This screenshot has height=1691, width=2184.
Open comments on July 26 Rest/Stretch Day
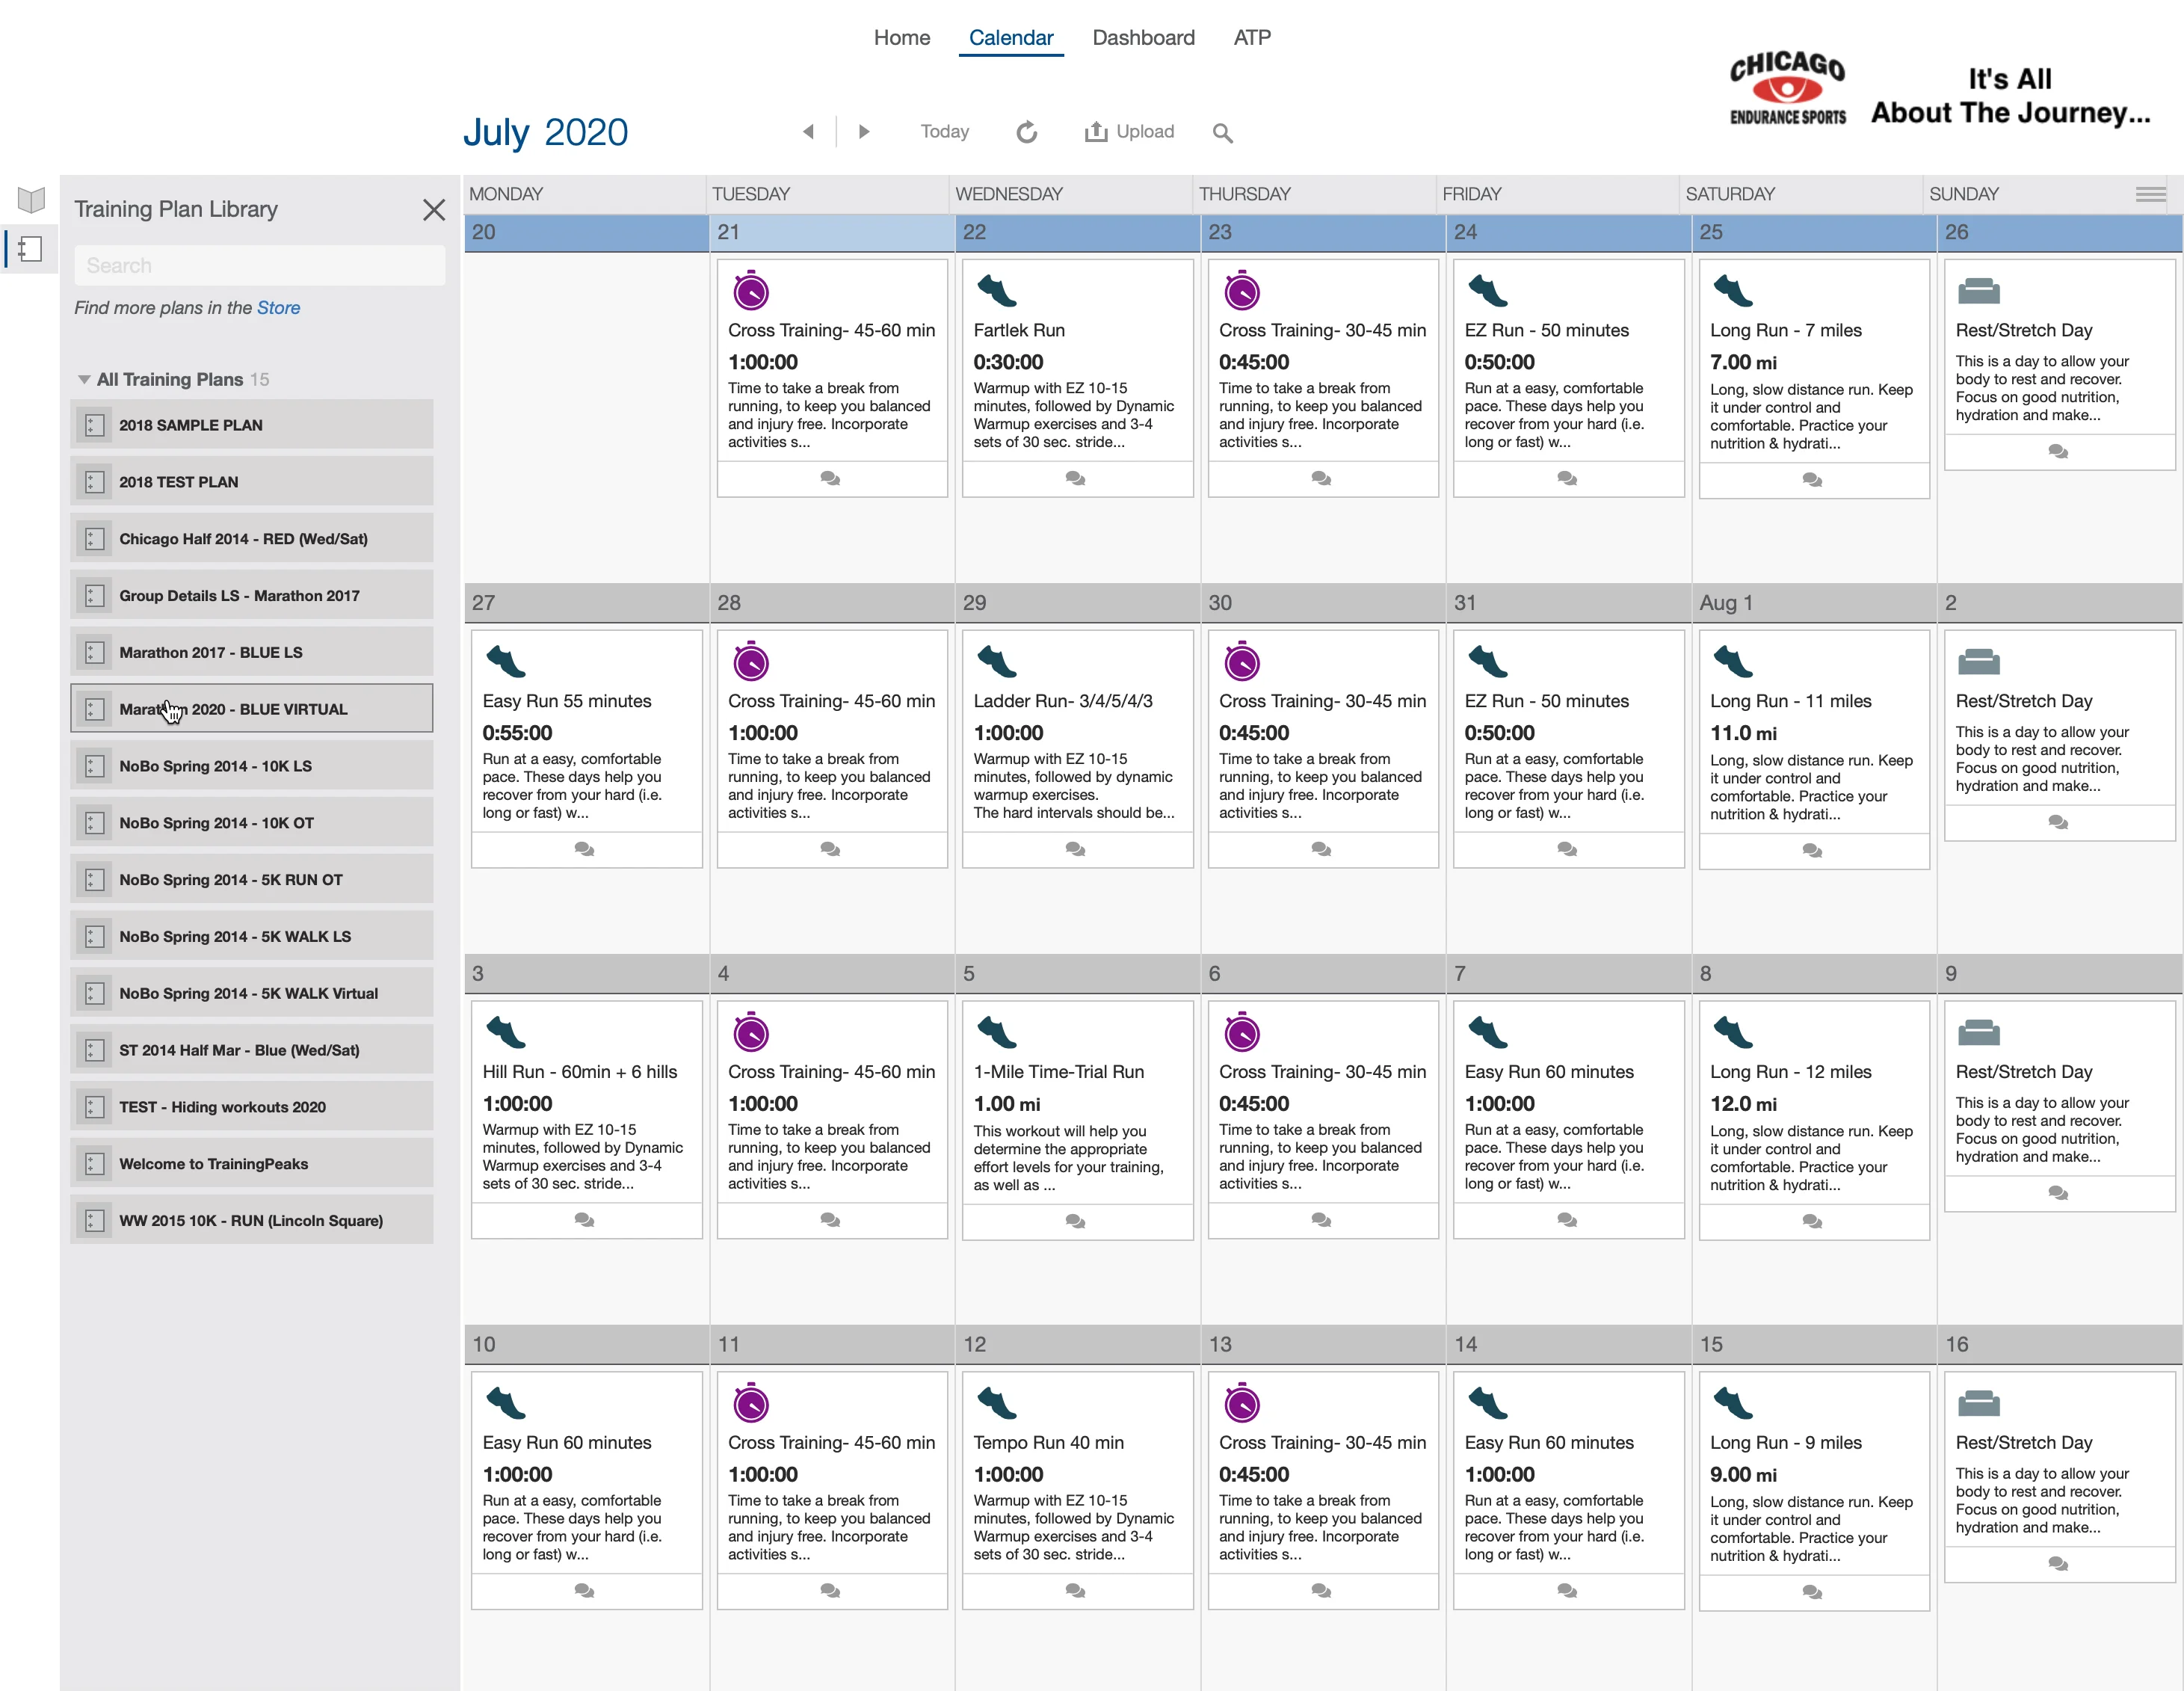[2058, 452]
